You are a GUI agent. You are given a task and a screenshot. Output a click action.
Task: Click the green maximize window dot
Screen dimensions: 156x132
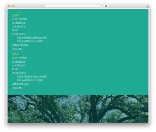(14, 6)
